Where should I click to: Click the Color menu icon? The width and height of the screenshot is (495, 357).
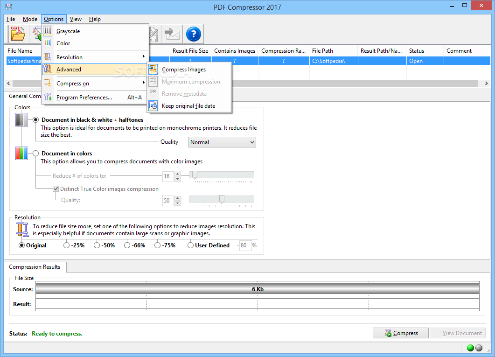tap(47, 43)
